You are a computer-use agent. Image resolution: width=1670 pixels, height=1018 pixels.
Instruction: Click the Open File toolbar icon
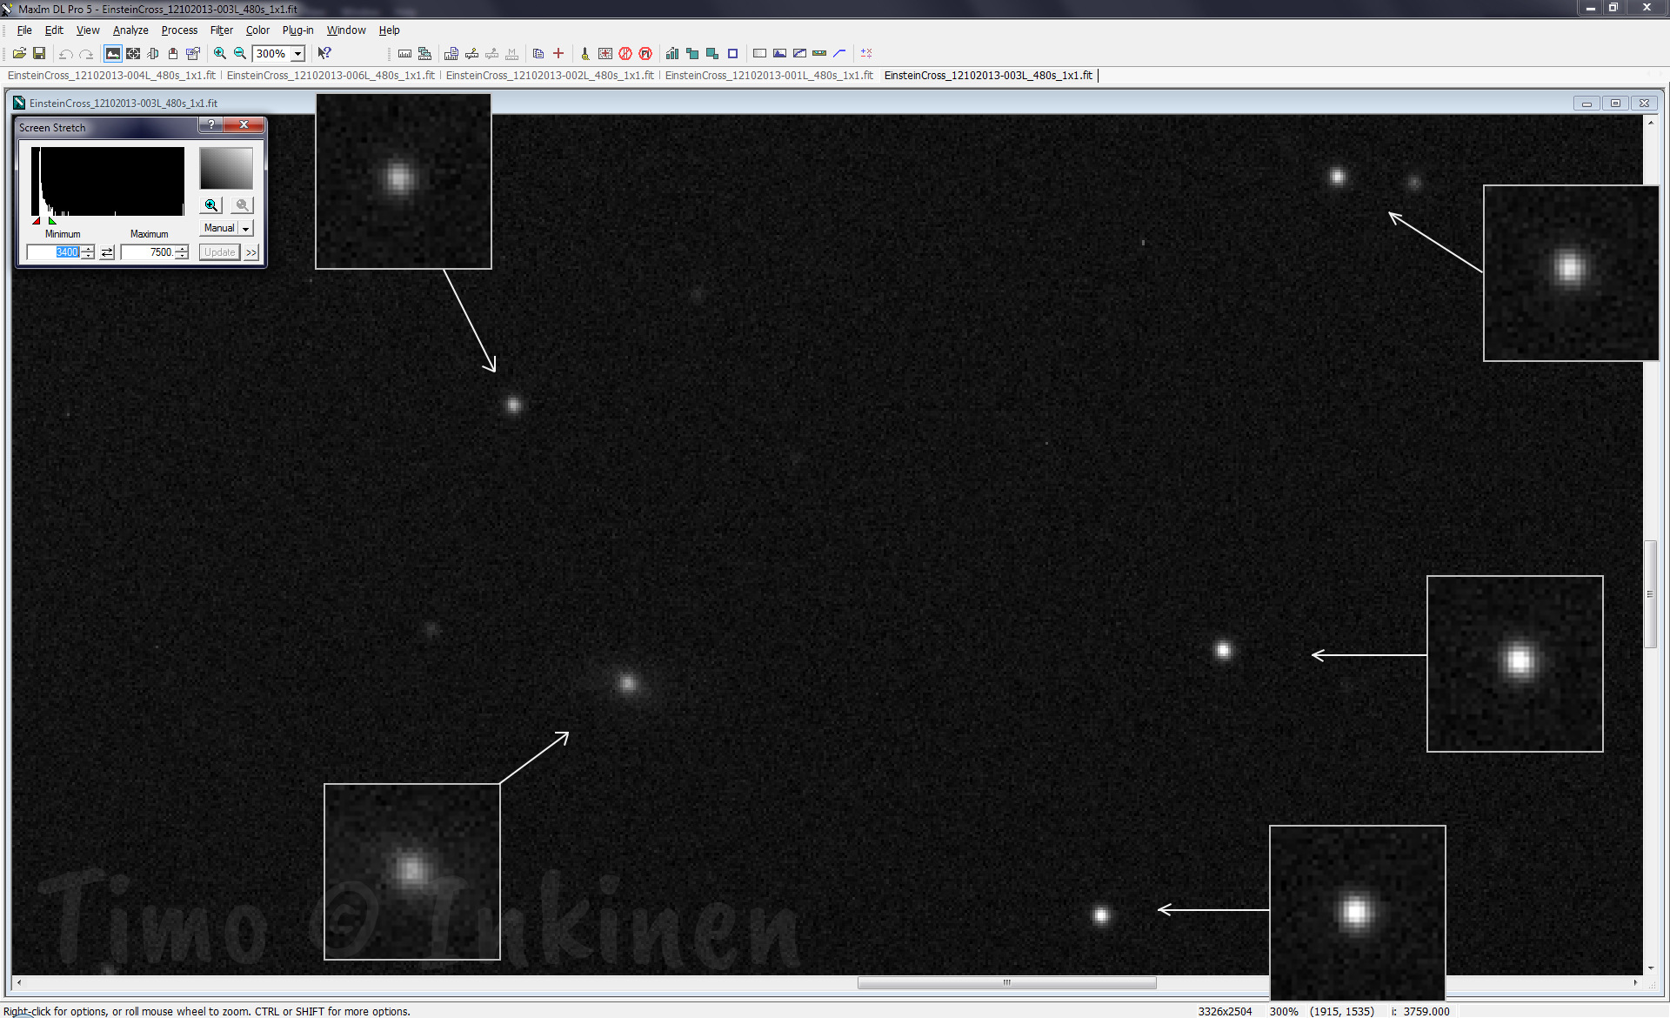[19, 53]
